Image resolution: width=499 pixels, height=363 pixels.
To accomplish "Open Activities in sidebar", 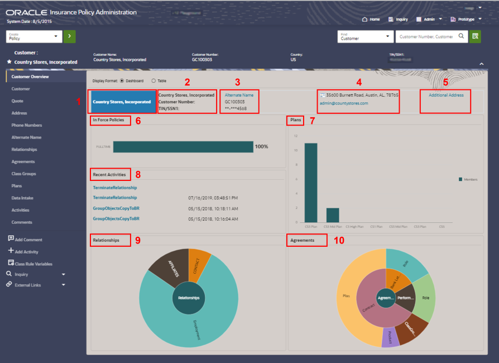I will 20,210.
